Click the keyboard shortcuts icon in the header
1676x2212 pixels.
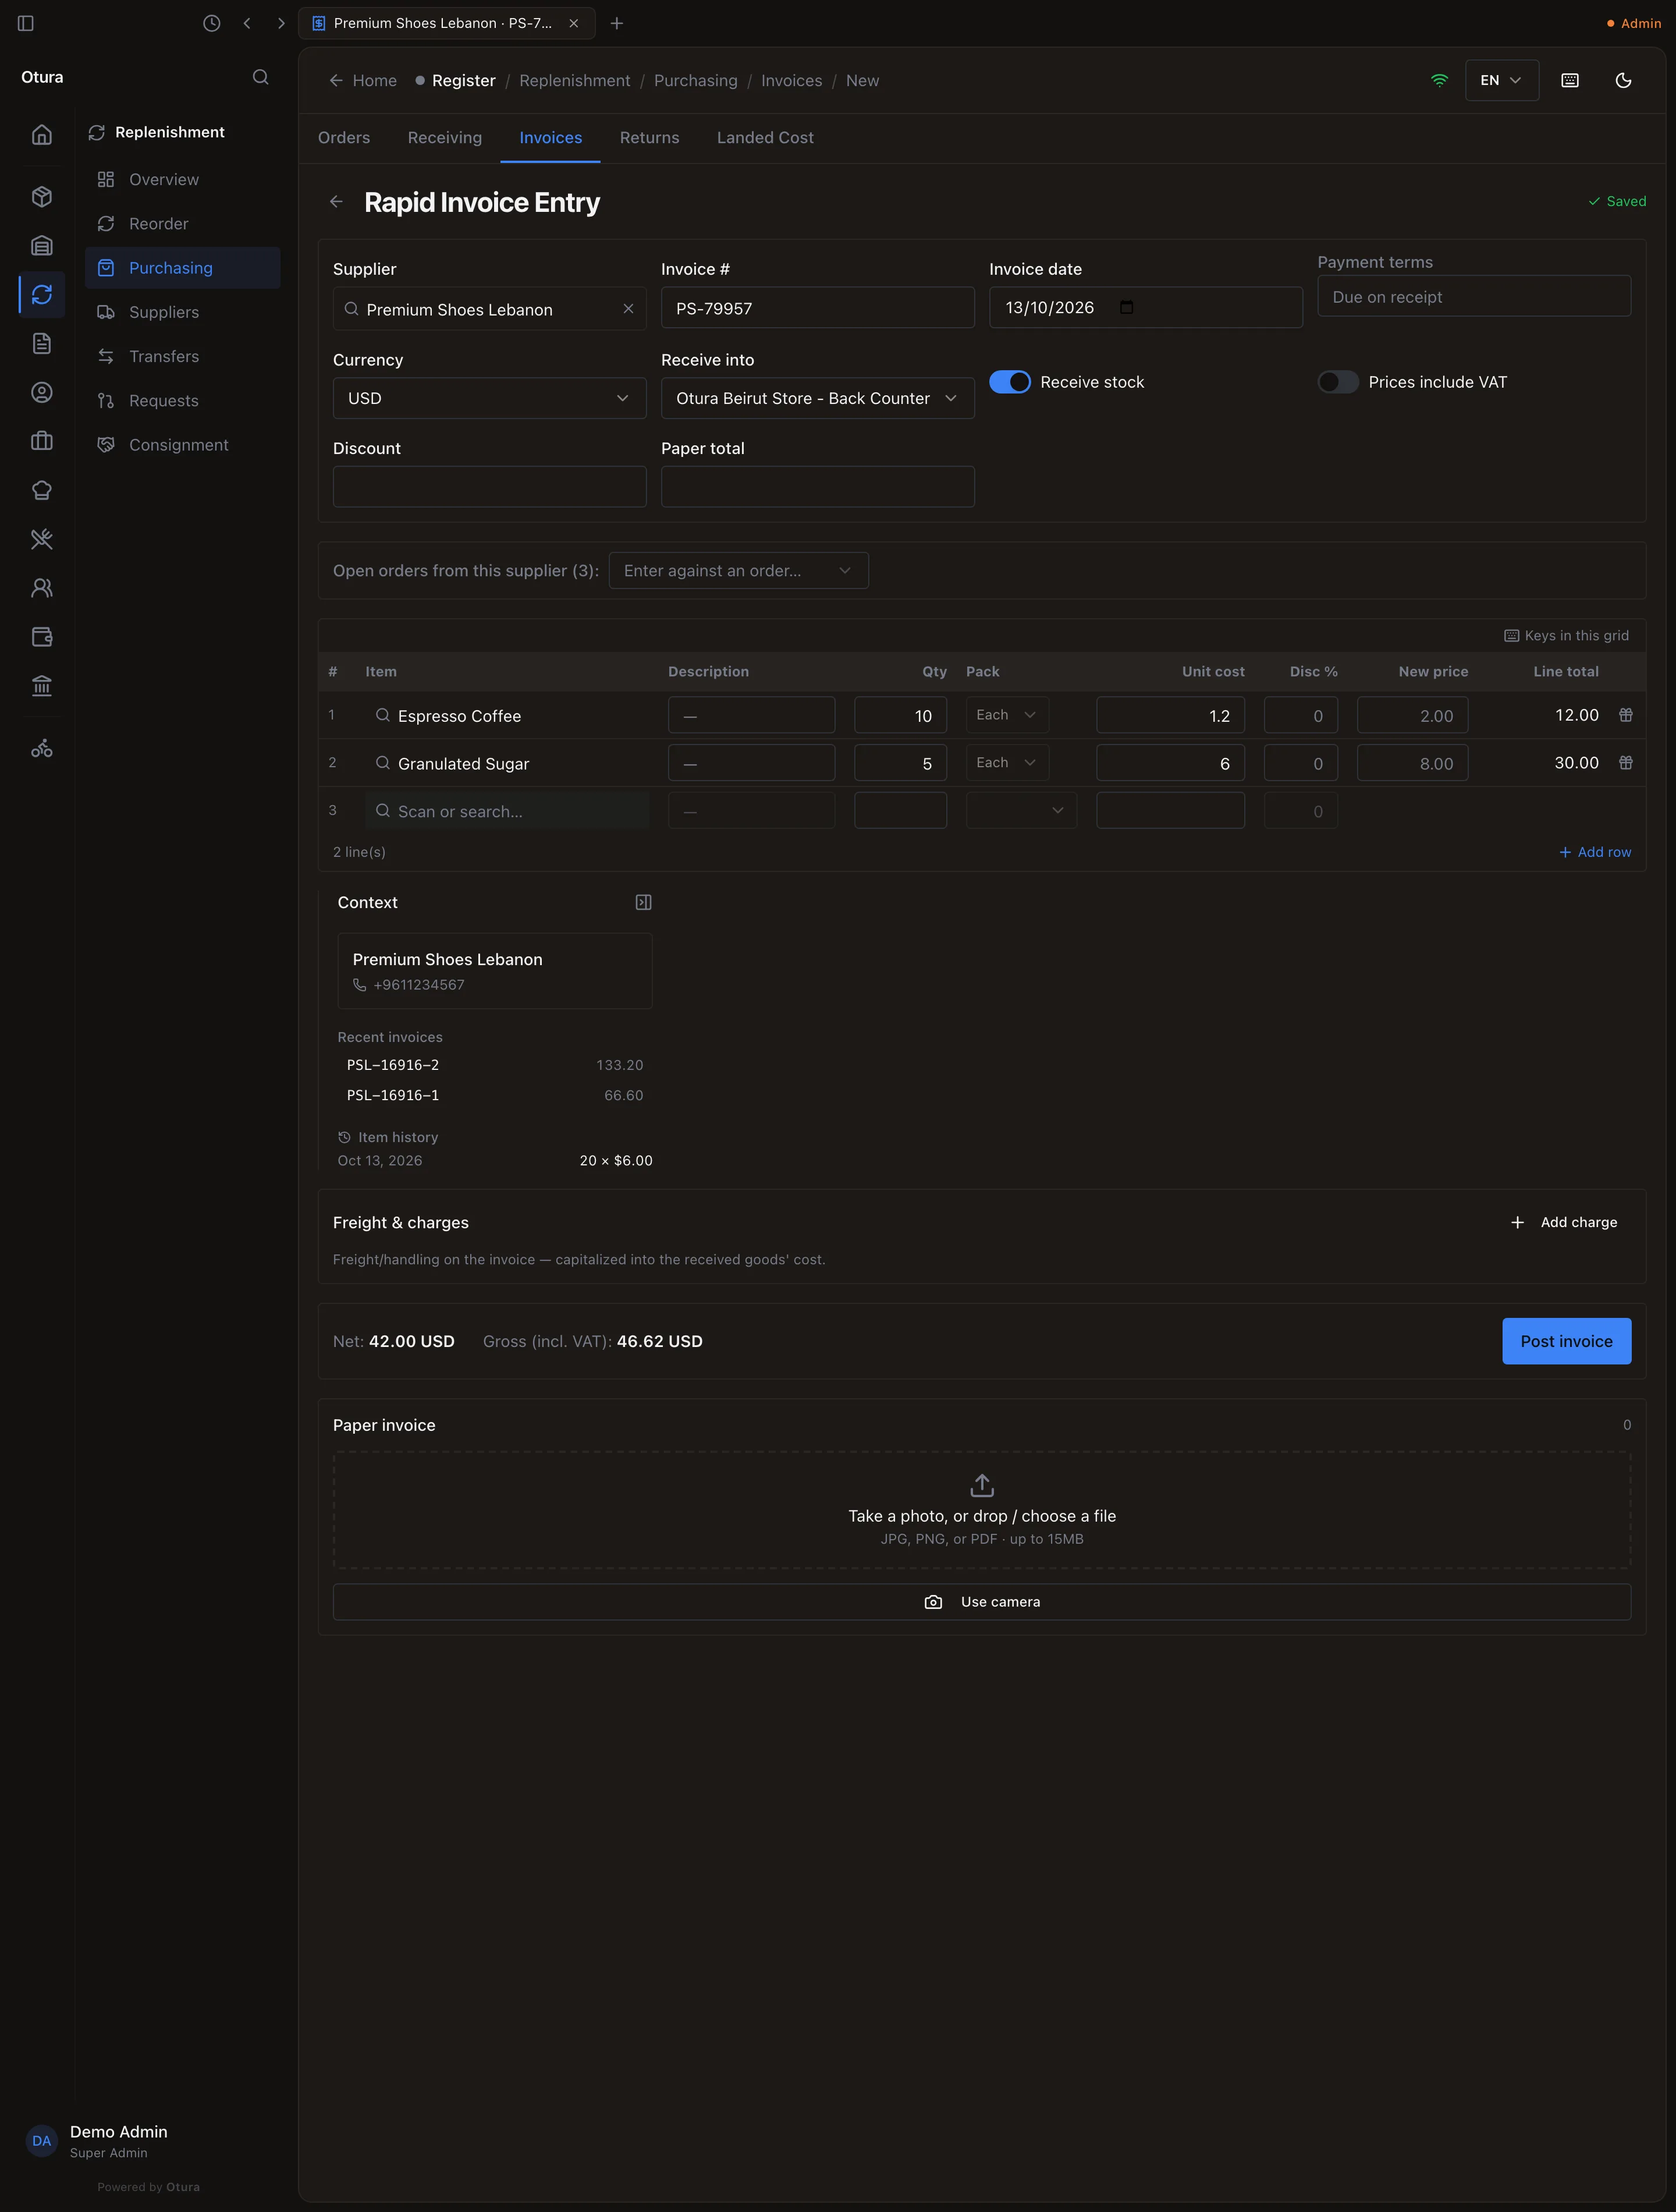tap(1570, 80)
